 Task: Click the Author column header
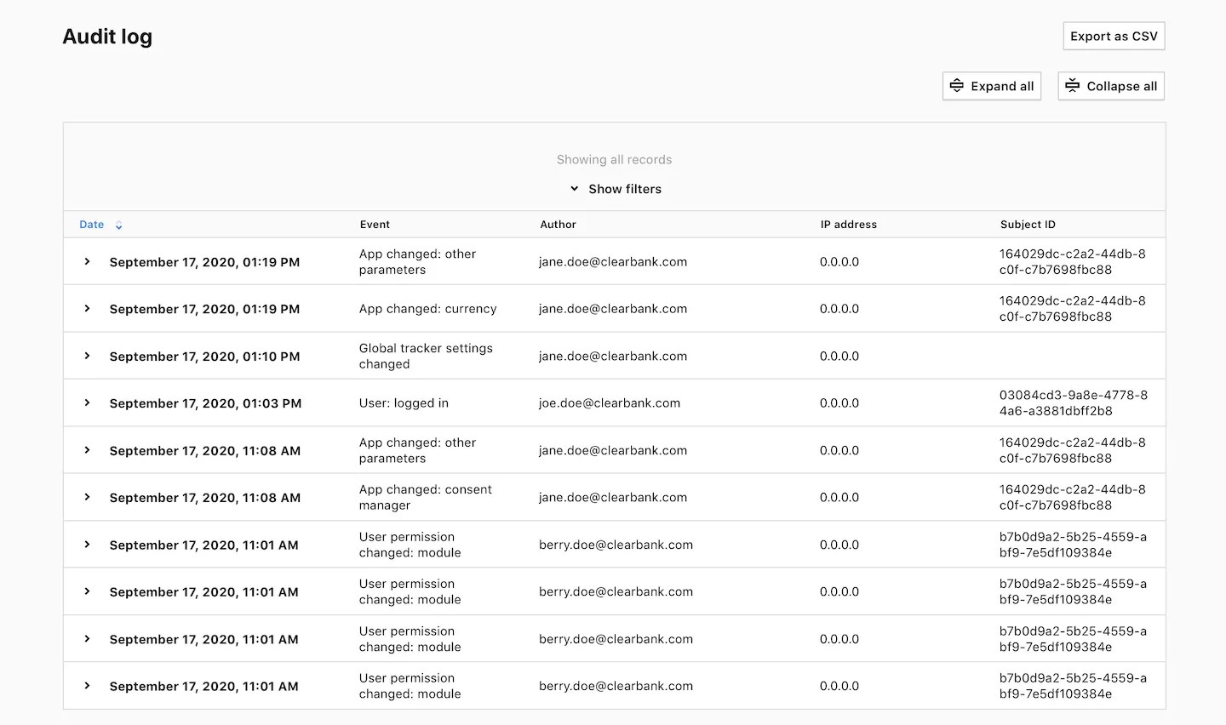558,225
